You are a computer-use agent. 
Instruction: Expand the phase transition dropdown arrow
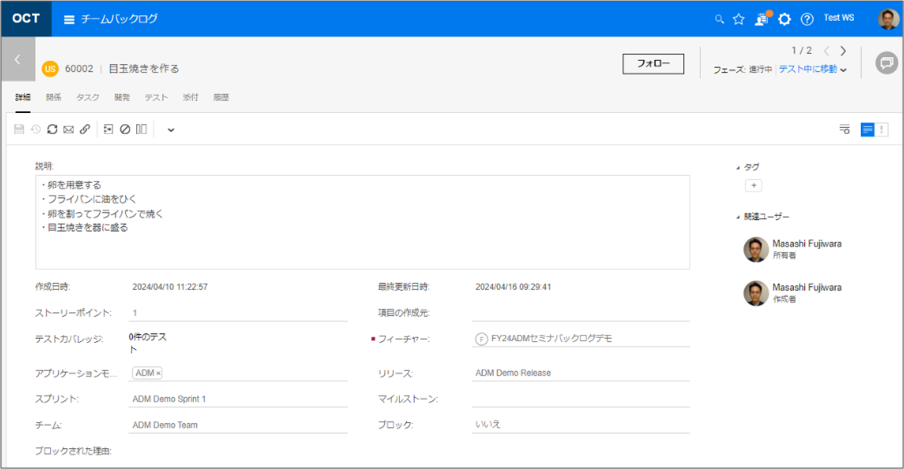coord(844,70)
